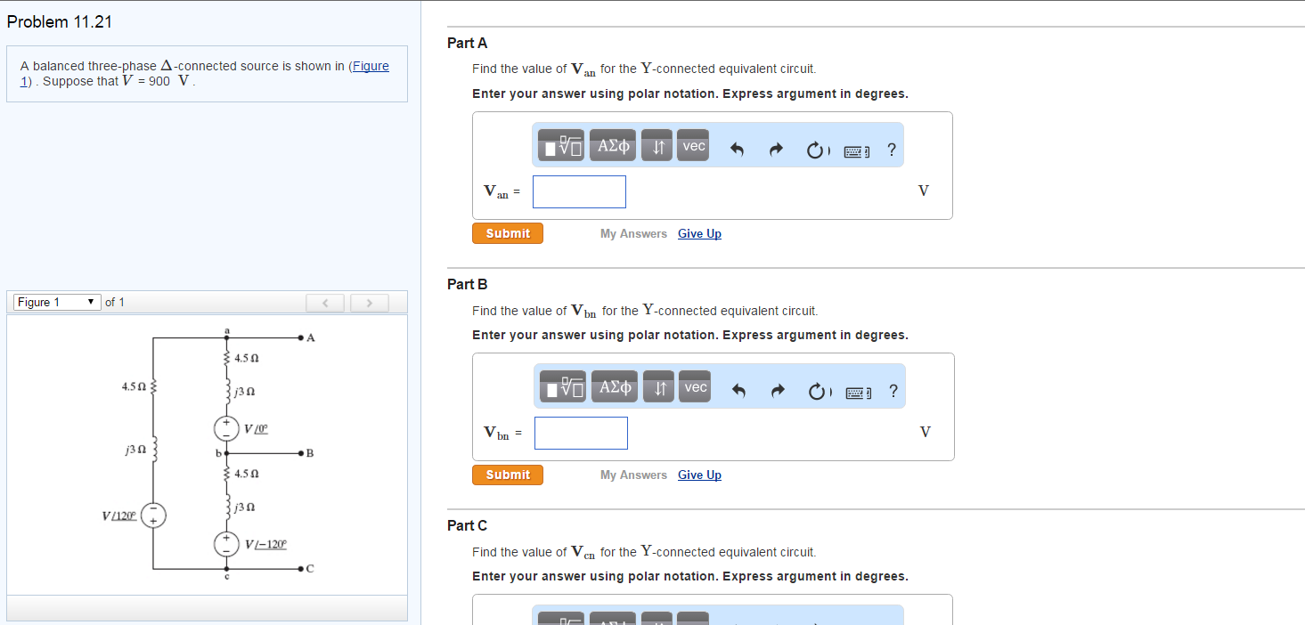Undo the last edit in Part A
Viewport: 1305px width, 625px height.
[x=737, y=150]
